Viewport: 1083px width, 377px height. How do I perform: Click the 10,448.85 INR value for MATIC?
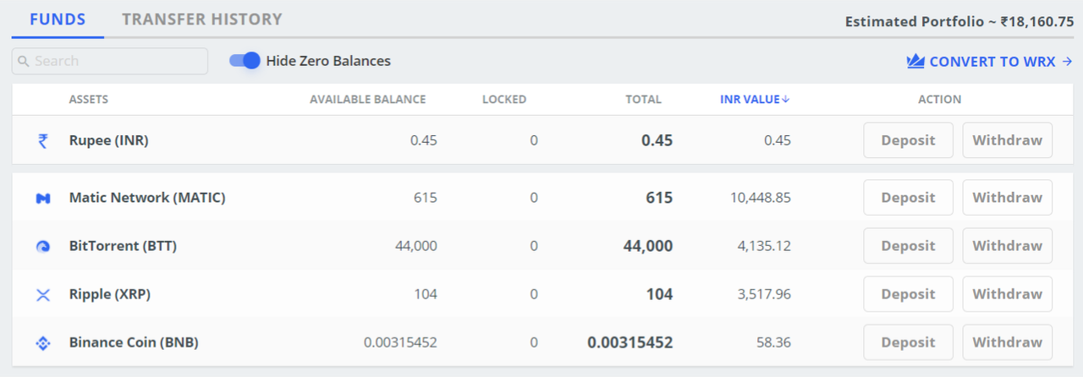coord(761,198)
